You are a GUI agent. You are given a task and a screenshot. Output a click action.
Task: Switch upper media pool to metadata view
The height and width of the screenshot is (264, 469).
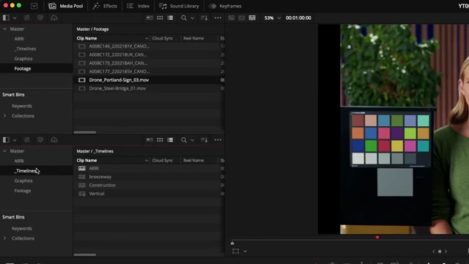pos(149,18)
